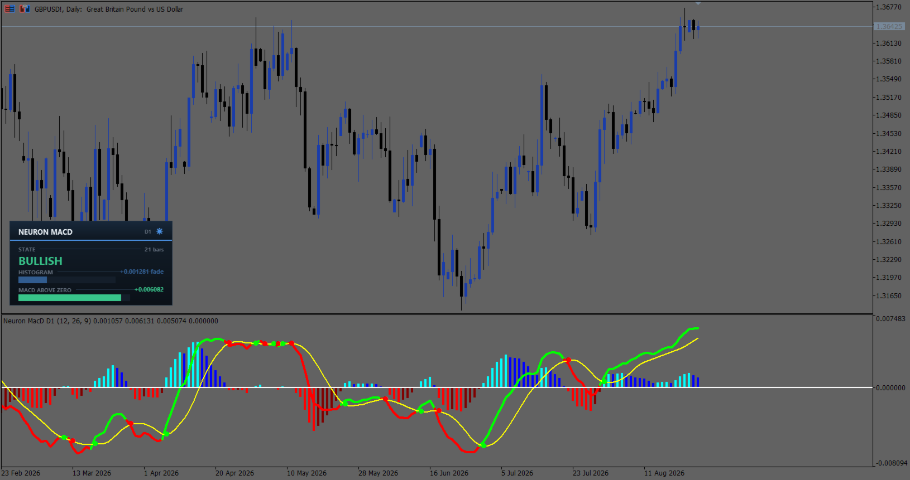Click the 10 May 2026 date label
Screen dimensions: 910x480
[x=307, y=473]
